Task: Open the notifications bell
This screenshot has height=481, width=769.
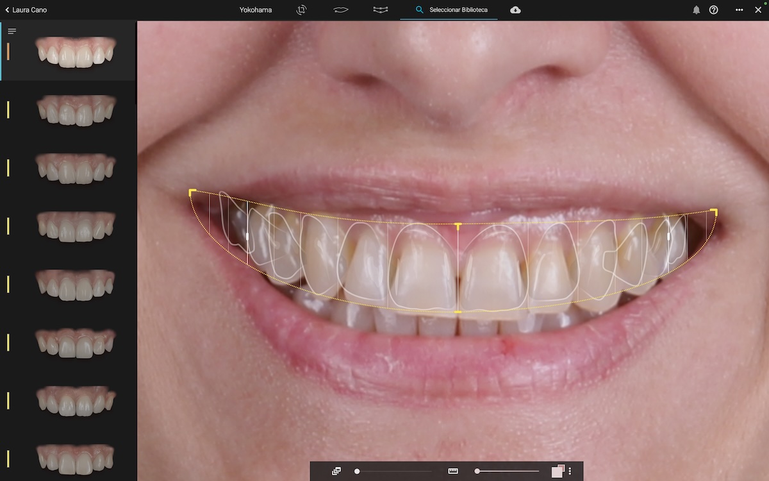Action: point(696,10)
